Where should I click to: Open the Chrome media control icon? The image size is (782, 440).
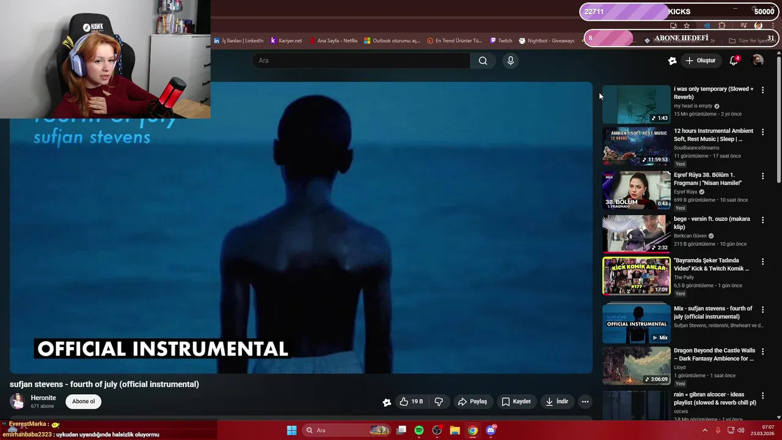click(x=744, y=26)
